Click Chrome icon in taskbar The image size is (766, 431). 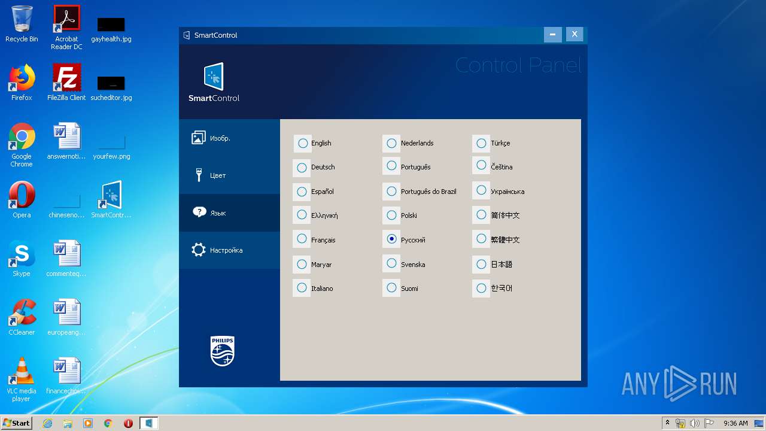[108, 423]
